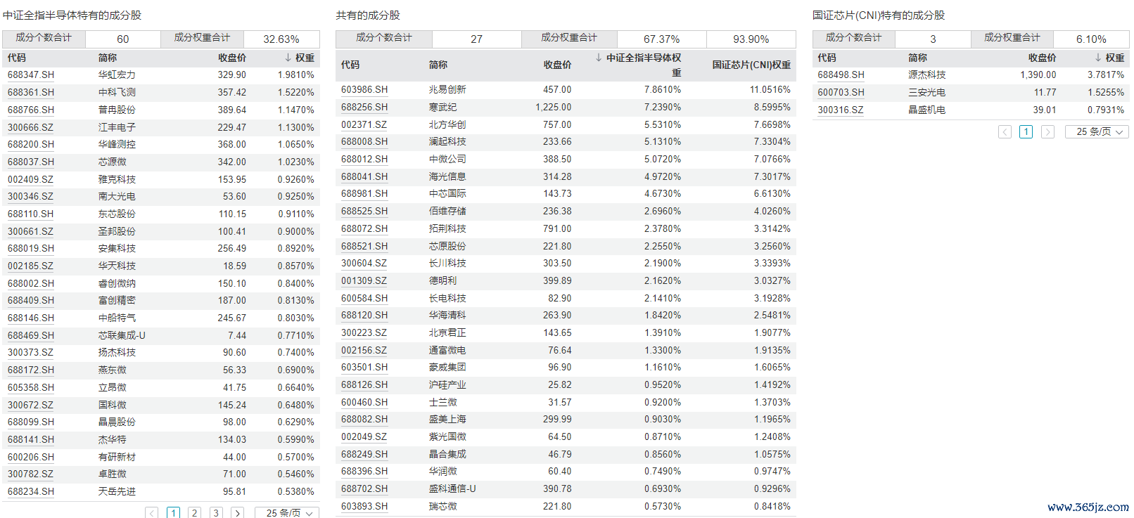Select page 3 in 中证全指半导体 table pagination

tap(216, 513)
